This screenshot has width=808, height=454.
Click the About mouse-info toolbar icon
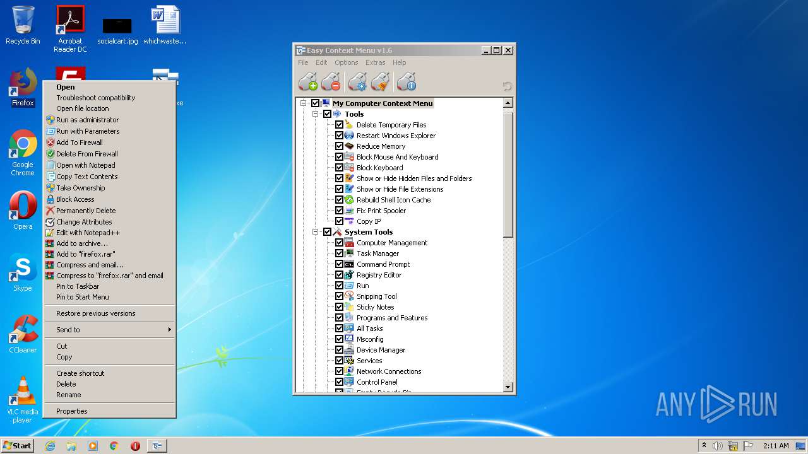point(407,82)
